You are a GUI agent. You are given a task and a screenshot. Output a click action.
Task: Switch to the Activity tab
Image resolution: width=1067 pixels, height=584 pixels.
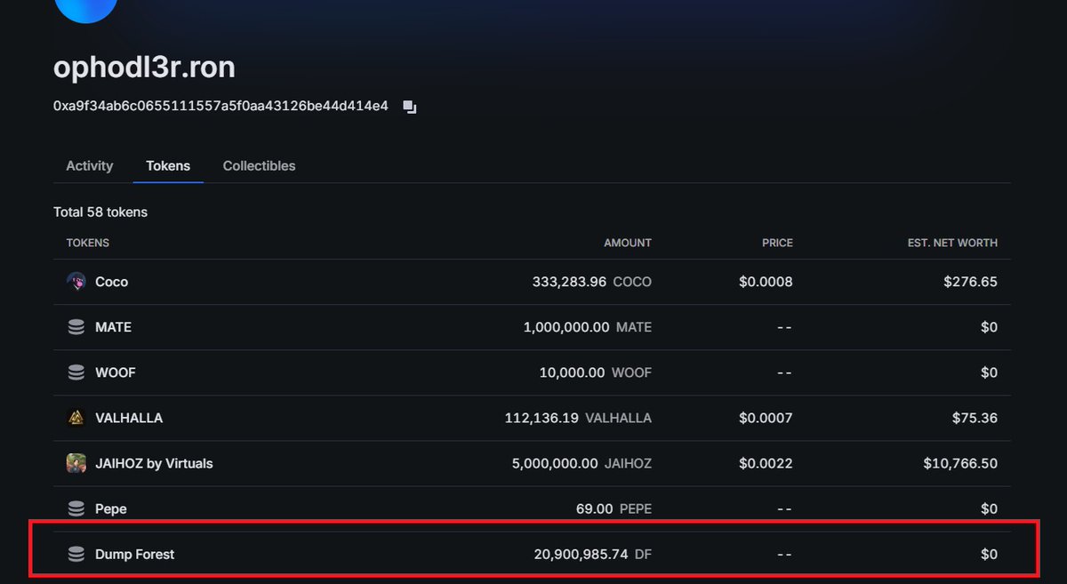90,165
